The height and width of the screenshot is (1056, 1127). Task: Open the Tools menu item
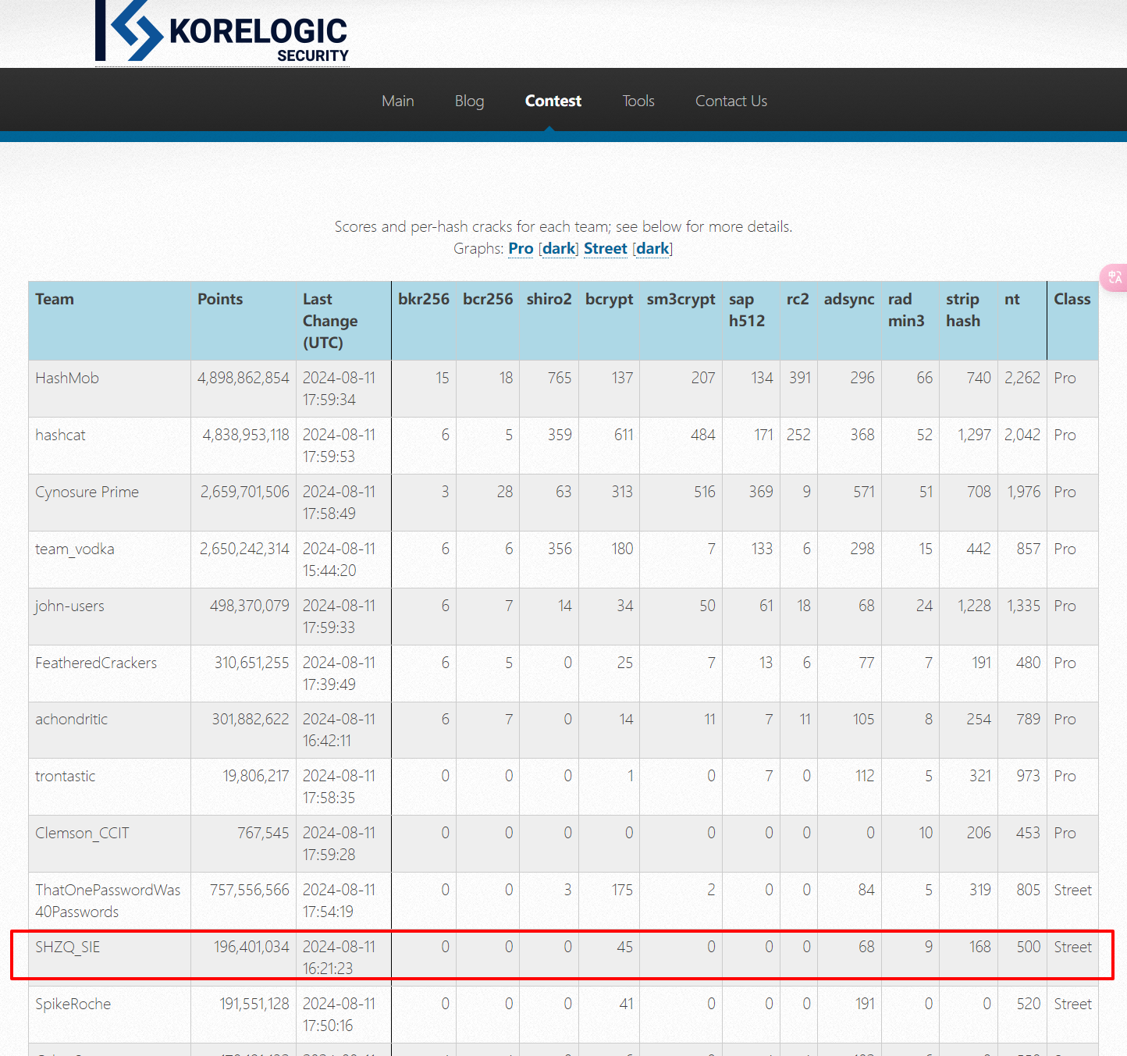tap(638, 101)
